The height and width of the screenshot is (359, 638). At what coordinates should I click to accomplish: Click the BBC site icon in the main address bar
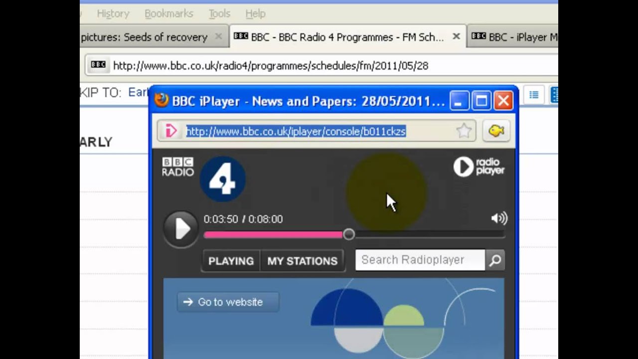tap(98, 65)
